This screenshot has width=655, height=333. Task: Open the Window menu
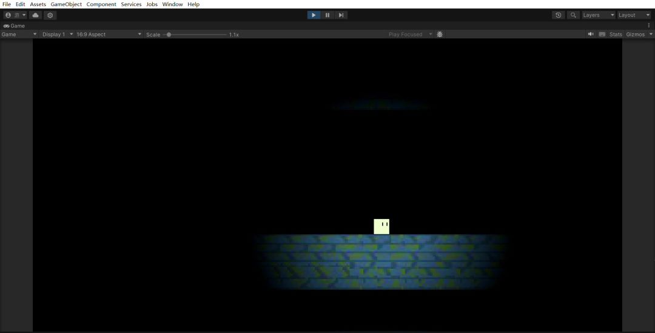(x=172, y=4)
